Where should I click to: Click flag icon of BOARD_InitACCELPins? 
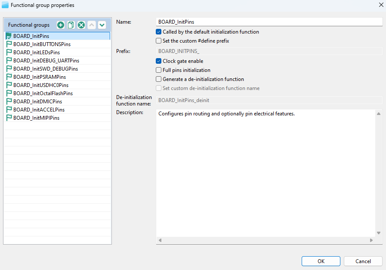pyautogui.click(x=9, y=109)
